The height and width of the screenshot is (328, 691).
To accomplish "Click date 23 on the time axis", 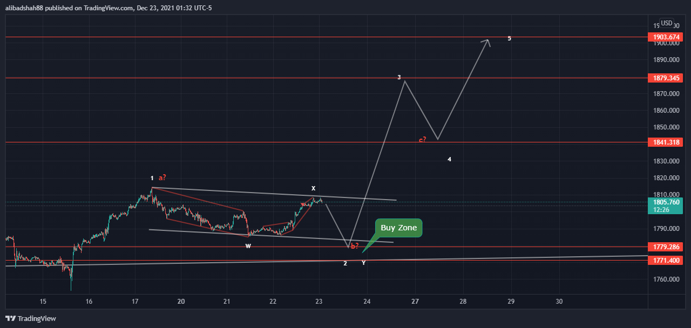I will point(319,301).
